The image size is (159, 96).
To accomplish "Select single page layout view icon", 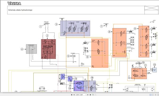I will (x=151, y=95).
